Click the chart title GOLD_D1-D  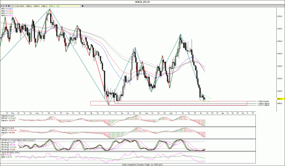point(142,2)
